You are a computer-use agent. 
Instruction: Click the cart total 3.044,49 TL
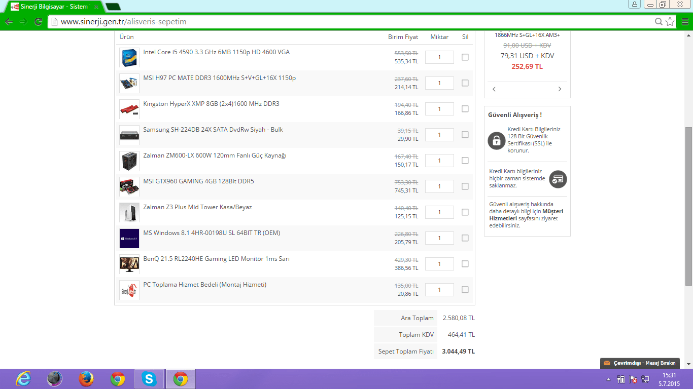tap(459, 351)
